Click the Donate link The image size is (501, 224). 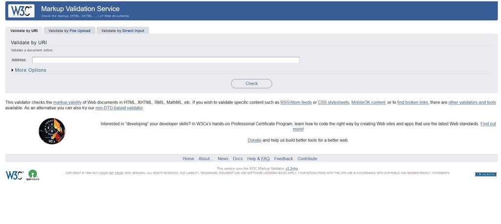[254, 140]
